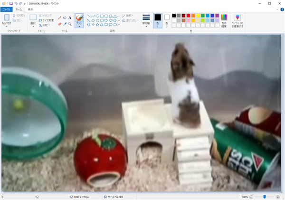
Task: Click the Undo arrow in the quick access toolbar
Action: 16,3
